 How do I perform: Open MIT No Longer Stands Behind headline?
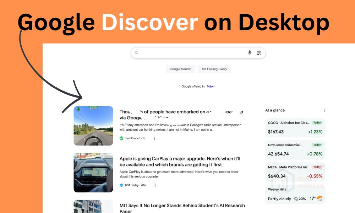182,208
